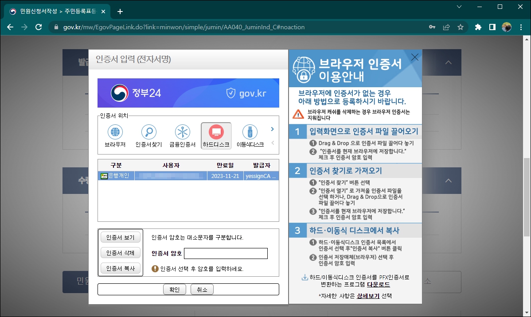
Task: Click the extensions puzzle icon in Chrome toolbar
Action: (478, 27)
